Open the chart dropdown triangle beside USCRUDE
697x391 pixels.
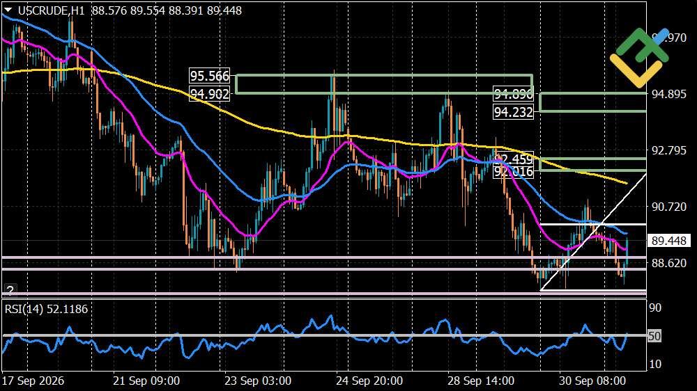(x=8, y=10)
